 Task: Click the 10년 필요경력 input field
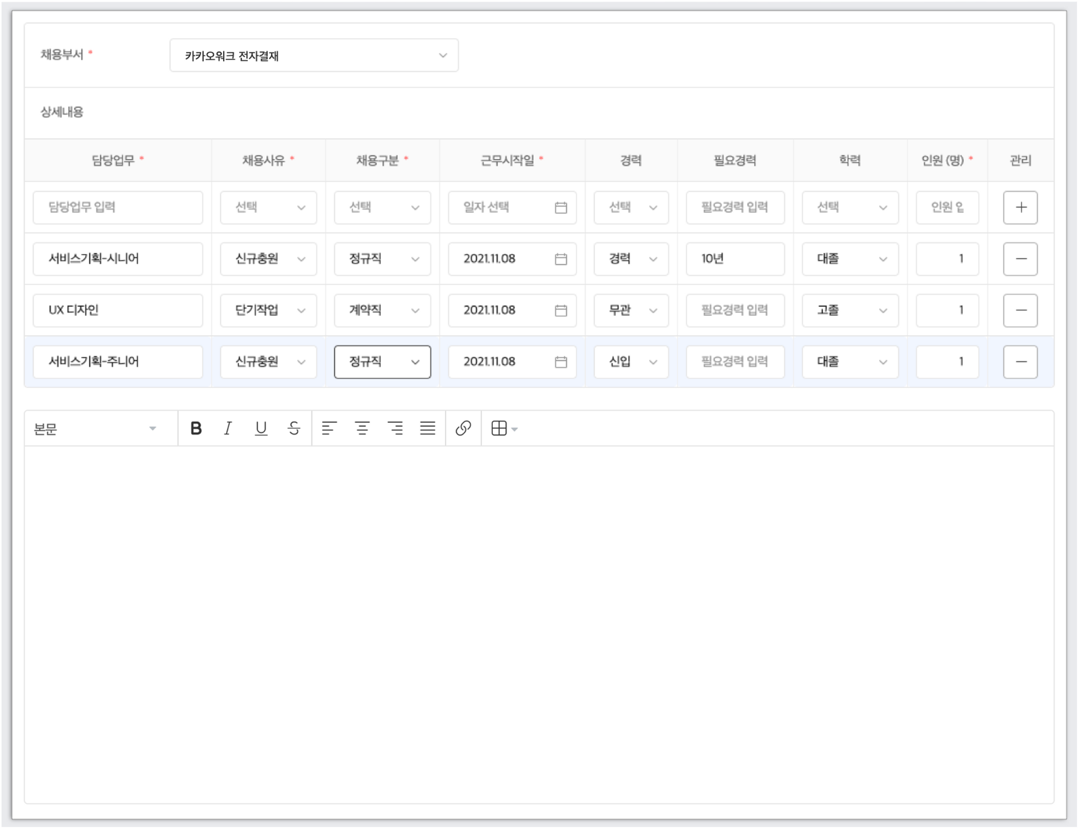click(735, 259)
